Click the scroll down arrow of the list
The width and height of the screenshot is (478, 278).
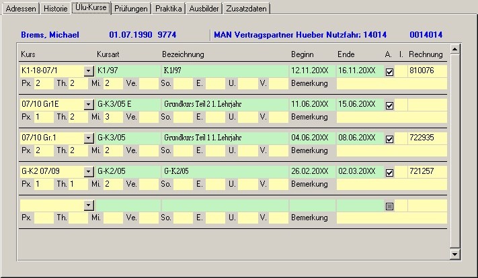pyautogui.click(x=454, y=254)
